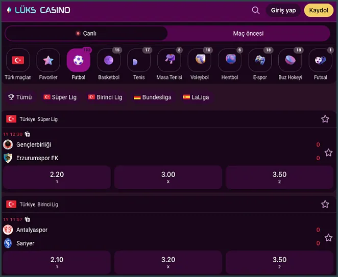This screenshot has height=277, width=338.
Task: Filter matches by Bundesliga
Action: click(153, 97)
